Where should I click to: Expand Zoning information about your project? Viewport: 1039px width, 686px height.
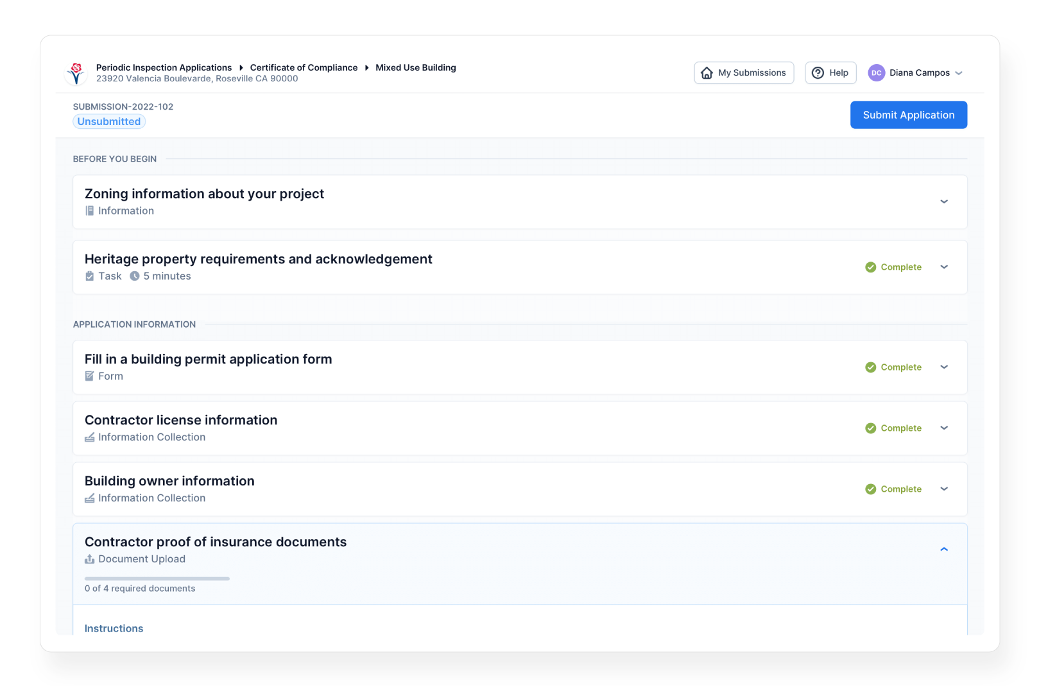tap(943, 202)
